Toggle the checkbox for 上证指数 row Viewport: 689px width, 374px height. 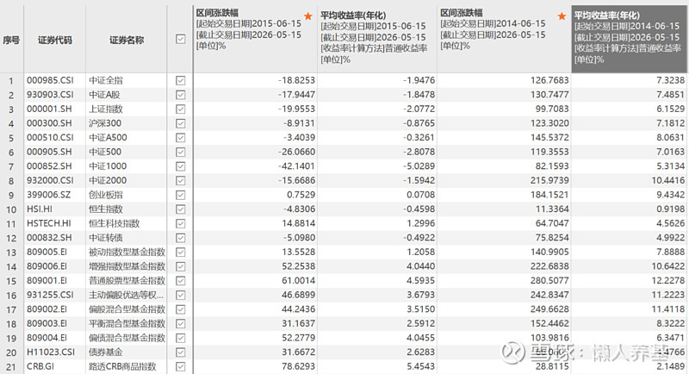[180, 109]
